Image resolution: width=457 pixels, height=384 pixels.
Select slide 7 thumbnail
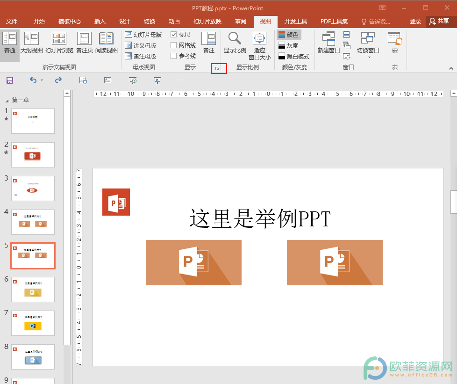pos(33,323)
